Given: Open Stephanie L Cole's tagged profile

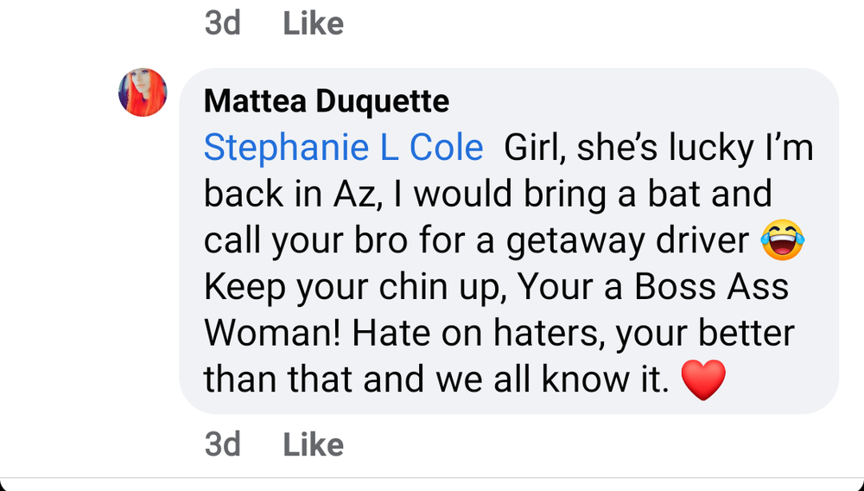Looking at the screenshot, I should coord(343,148).
